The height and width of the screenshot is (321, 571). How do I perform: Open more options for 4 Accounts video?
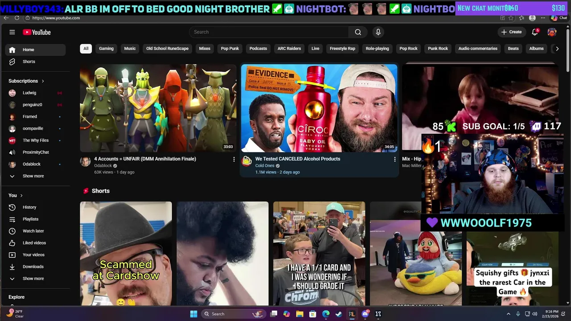(x=234, y=159)
